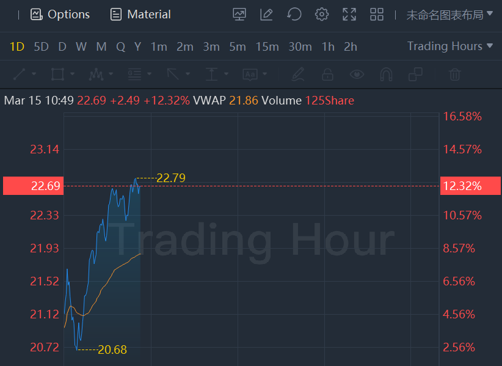Open the Options button

60,14
